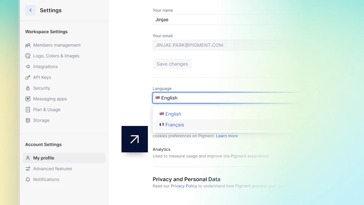Screen dimensions: 364x205
Task: Select English from the language list
Action: (x=173, y=114)
